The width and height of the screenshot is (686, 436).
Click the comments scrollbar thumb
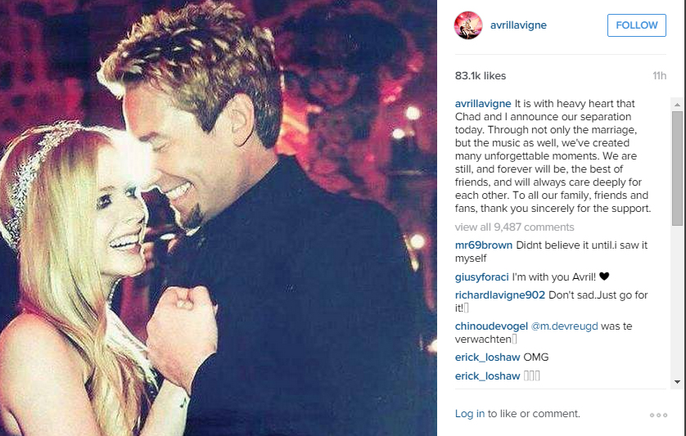(x=677, y=169)
